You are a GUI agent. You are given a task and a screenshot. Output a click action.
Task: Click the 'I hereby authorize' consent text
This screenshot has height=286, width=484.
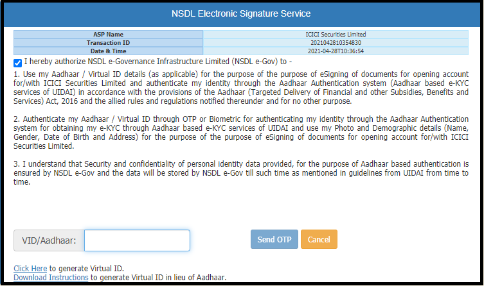point(158,62)
